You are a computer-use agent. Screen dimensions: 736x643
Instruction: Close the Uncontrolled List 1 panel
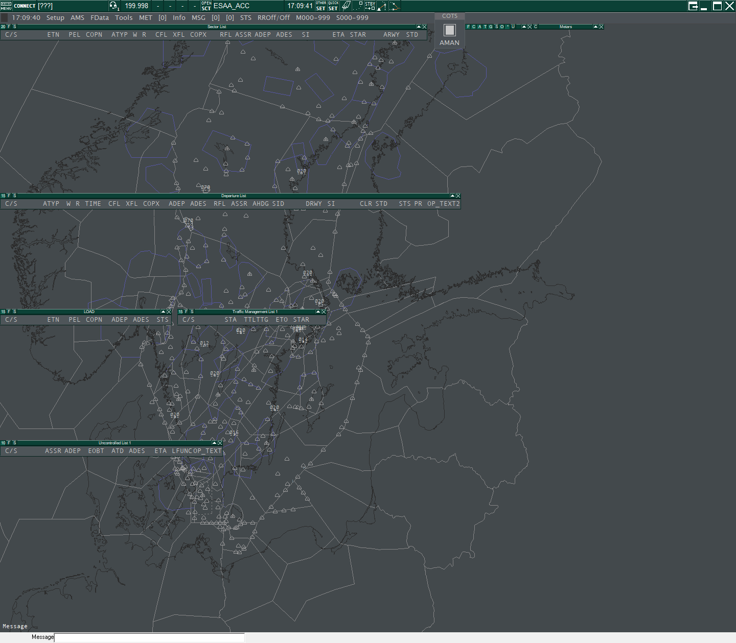click(220, 443)
